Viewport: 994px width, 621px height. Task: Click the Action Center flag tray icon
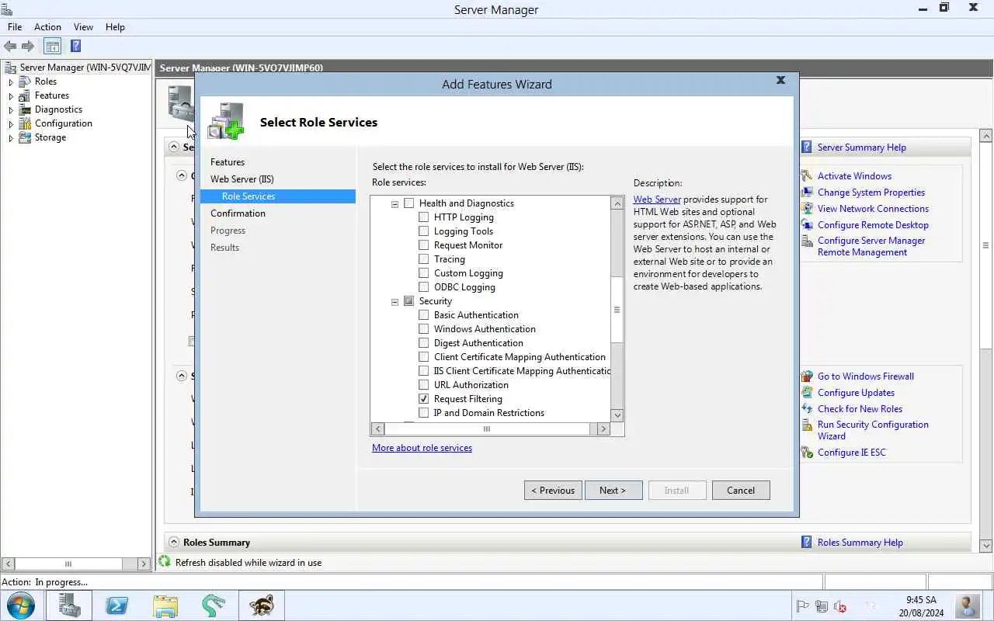click(803, 606)
